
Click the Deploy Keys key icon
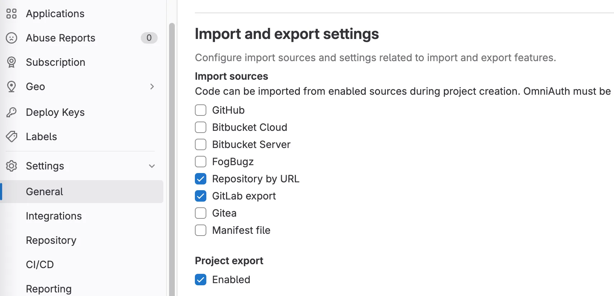coord(11,112)
